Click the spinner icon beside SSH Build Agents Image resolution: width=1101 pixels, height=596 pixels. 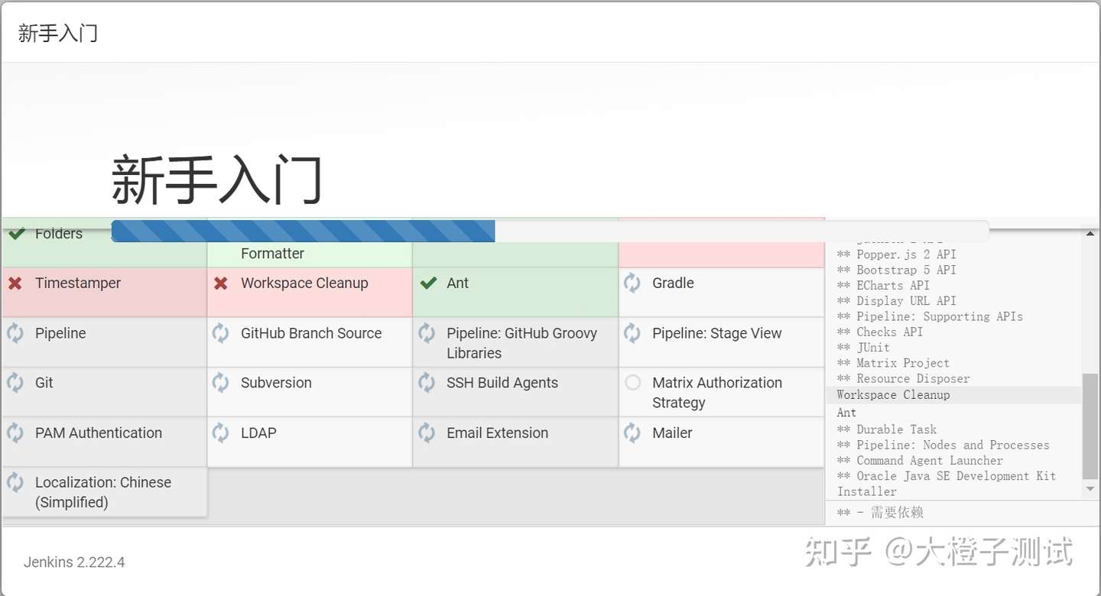427,383
